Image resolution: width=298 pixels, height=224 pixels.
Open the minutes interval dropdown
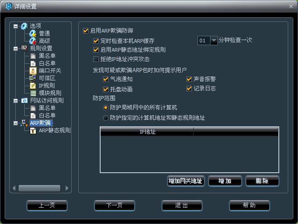214,41
